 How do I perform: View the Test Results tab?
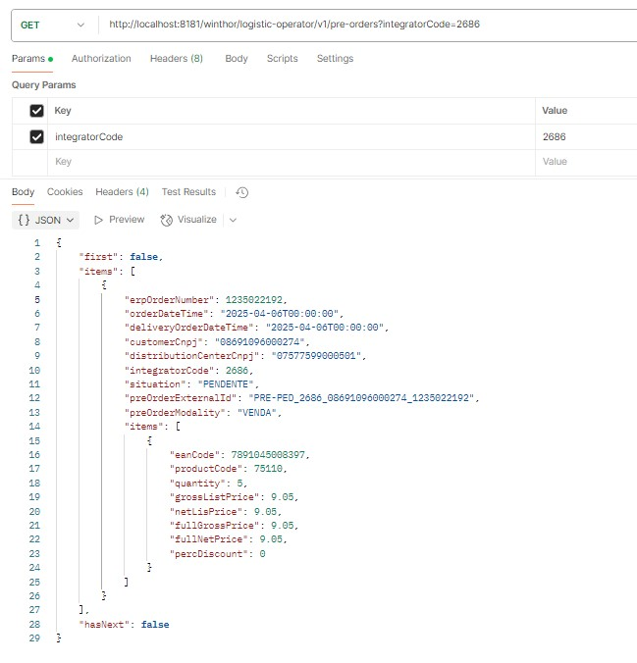[188, 192]
